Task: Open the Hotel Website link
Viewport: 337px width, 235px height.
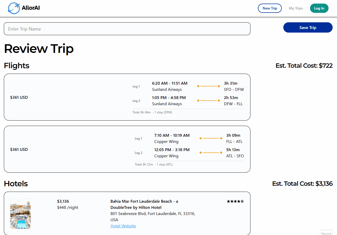Action: (x=123, y=226)
